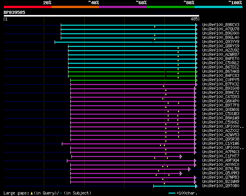Click the '=100char.' scale legend
The width and height of the screenshot is (246, 196).
click(x=183, y=193)
